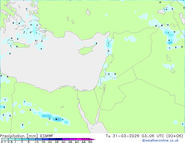Pick the 0.5–1 mm legend swatch
Viewport: 185px width, 143px height.
12,139
